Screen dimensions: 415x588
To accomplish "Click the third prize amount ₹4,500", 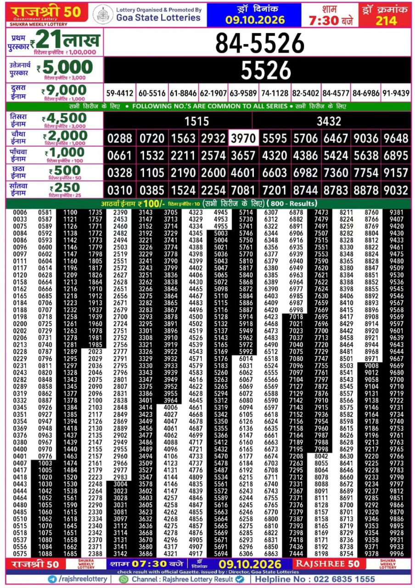I will 65,119.
